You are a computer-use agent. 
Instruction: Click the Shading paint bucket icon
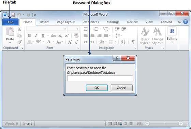click(101, 42)
